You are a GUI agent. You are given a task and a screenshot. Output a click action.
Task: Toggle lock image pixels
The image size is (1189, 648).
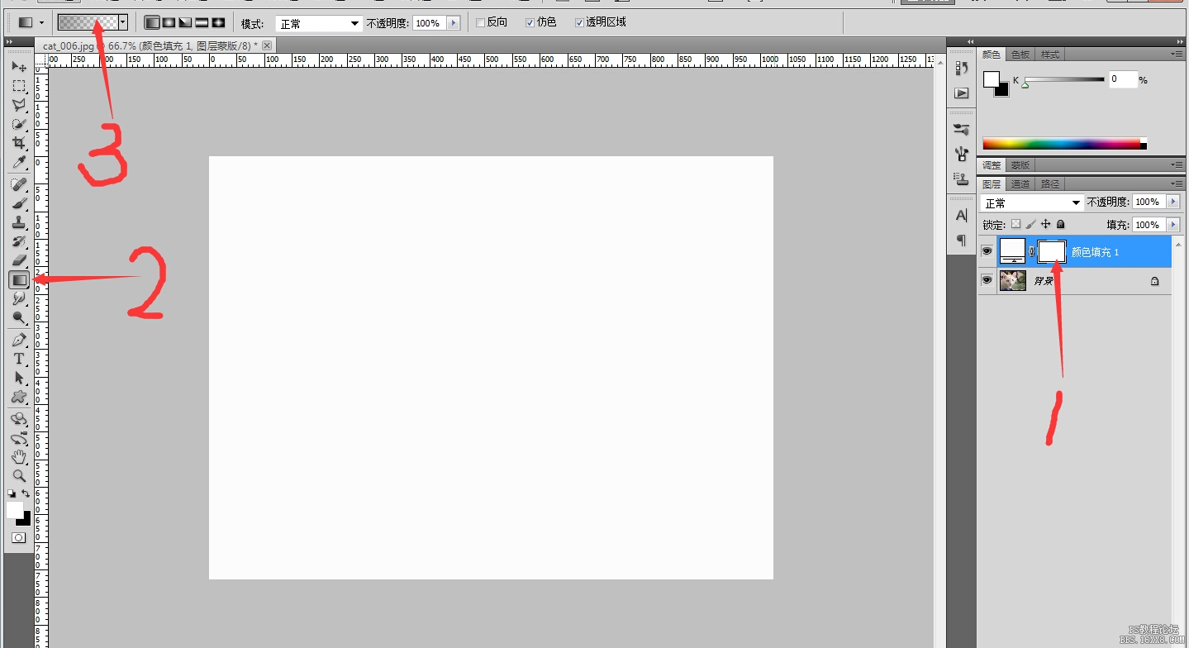[x=1031, y=224]
